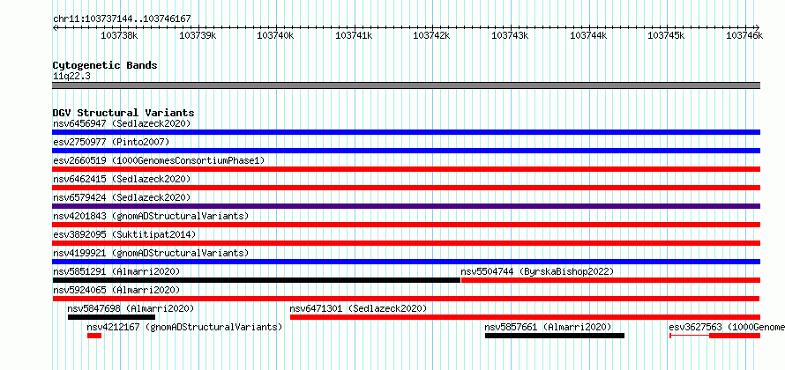
Task: Click the esv3892095 (Suktitipat2014) label
Action: [x=124, y=234]
